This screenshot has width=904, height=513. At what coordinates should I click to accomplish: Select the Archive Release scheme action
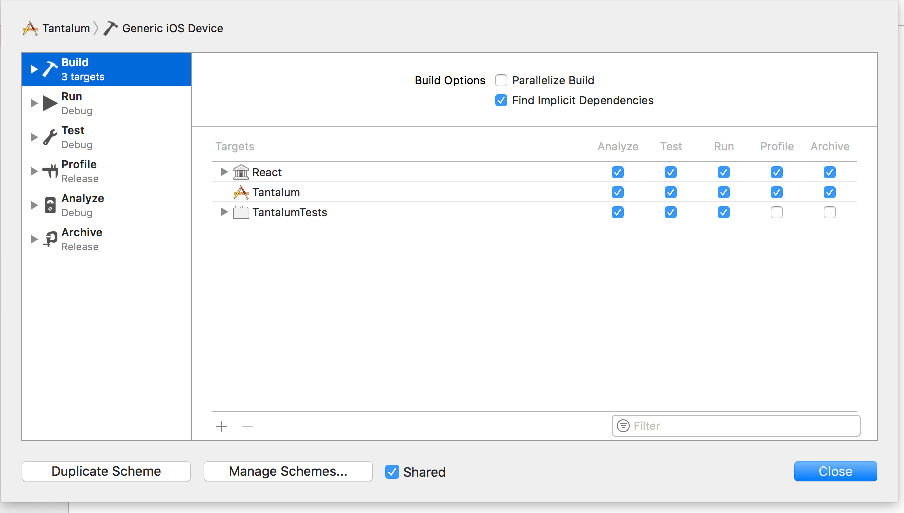(x=82, y=239)
